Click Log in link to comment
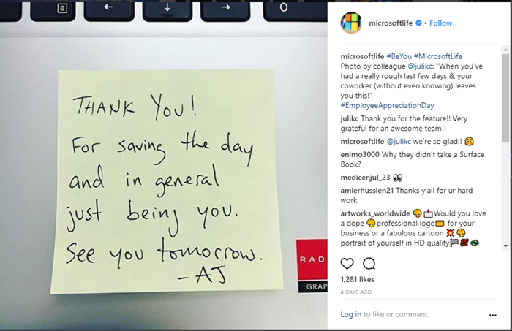This screenshot has height=331, width=512. click(x=350, y=314)
